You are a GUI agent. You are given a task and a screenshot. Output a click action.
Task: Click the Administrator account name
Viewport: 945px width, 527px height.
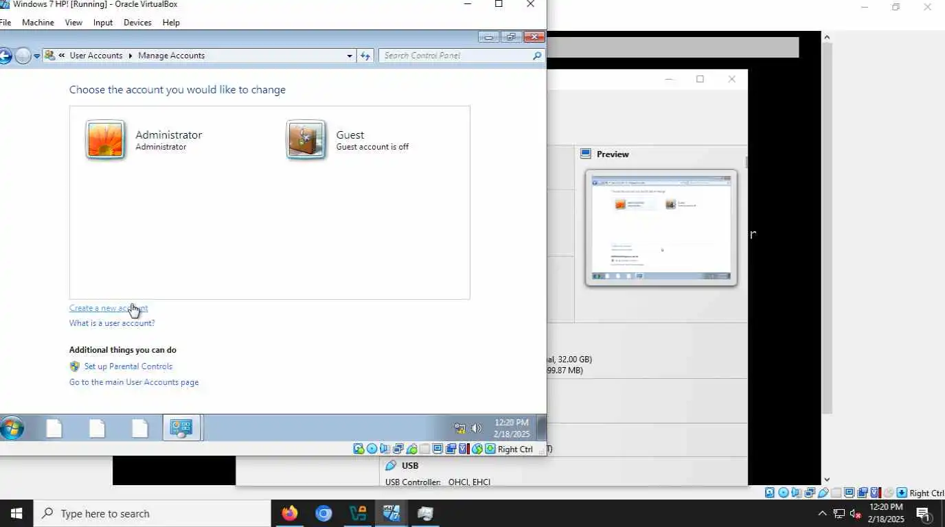(x=169, y=134)
